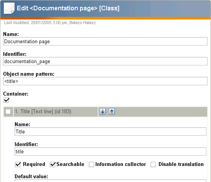The image size is (211, 182).
Task: Uncheck the Required checkbox
Action: pos(18,164)
